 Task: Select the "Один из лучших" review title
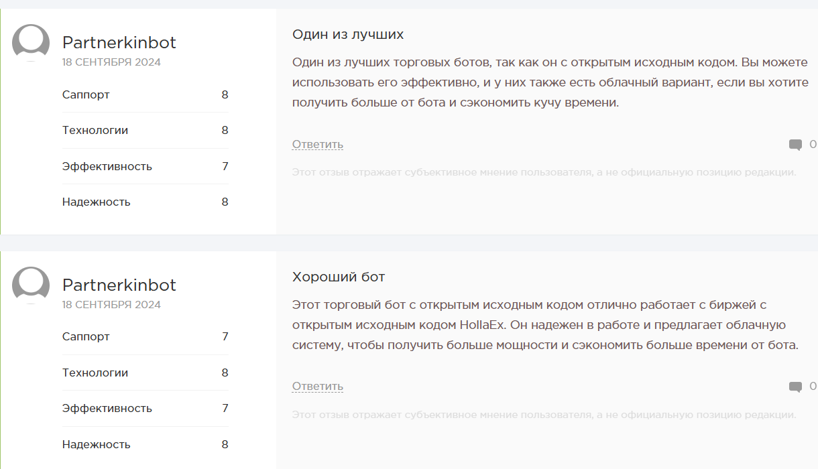click(347, 34)
